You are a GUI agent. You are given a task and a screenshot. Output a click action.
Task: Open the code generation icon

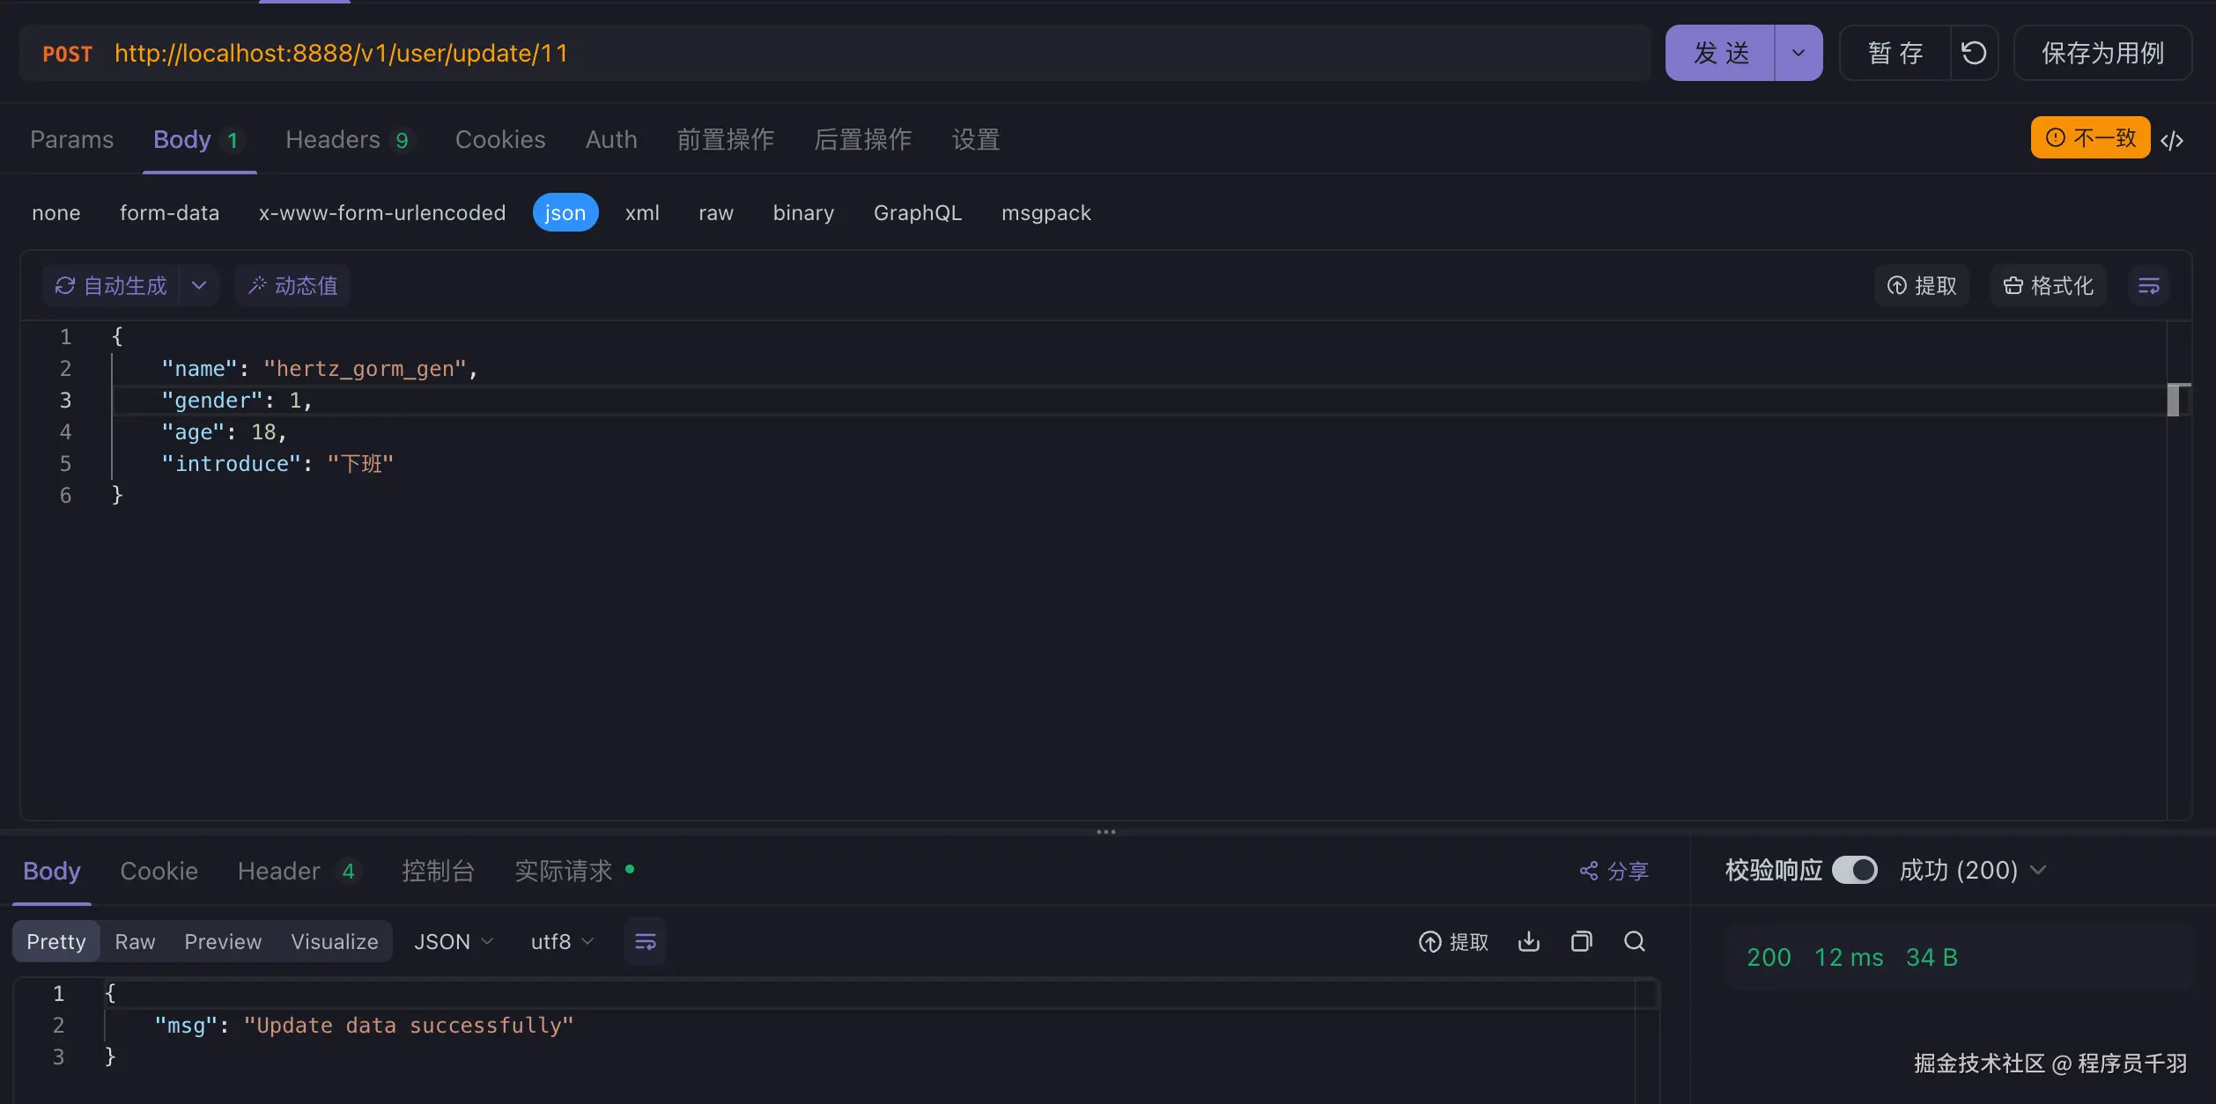(2172, 140)
